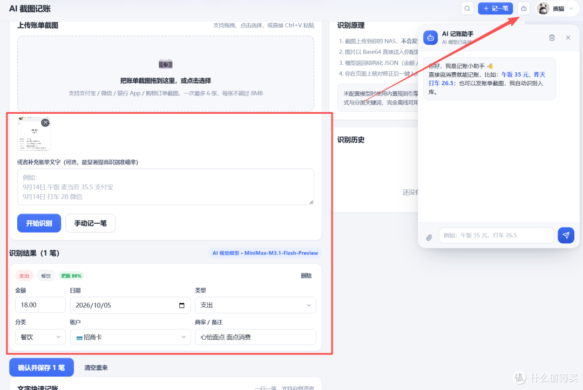Viewport: 583px width, 390px height.
Task: Open the 账户 dropdown showing 招商卡
Action: click(131, 337)
